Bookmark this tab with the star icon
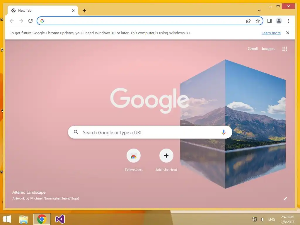The width and height of the screenshot is (300, 225). pos(258,21)
